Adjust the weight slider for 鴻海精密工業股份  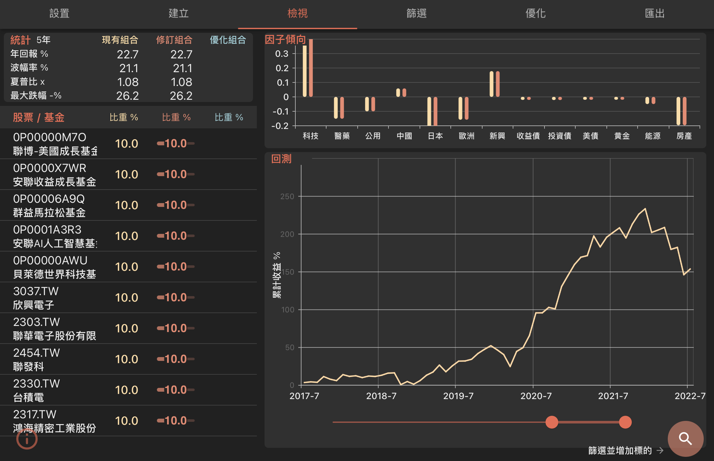point(175,421)
